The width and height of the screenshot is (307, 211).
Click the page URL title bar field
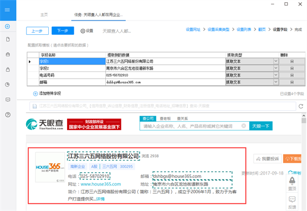[x=163, y=106]
